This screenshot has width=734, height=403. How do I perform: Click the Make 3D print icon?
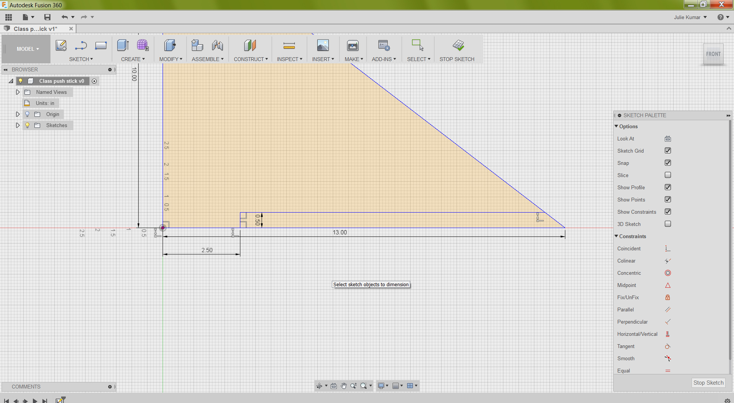point(353,45)
